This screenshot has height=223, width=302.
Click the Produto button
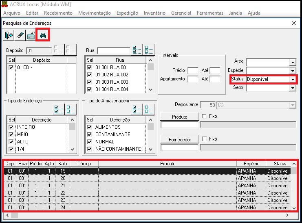coord(179,117)
